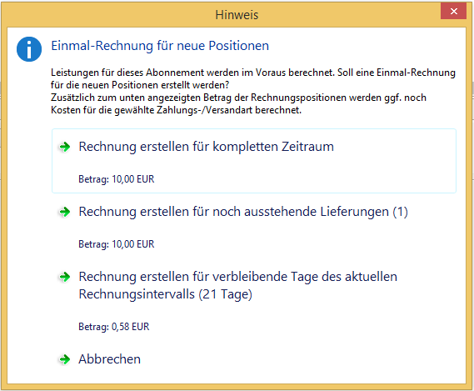The image size is (474, 391).
Task: Click the Abbrechen command link
Action: pyautogui.click(x=254, y=359)
